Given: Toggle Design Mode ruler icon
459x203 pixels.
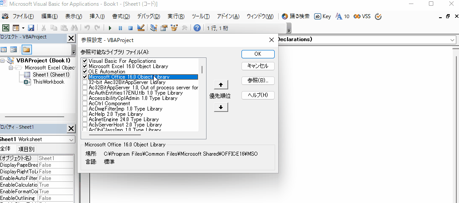Looking at the screenshot, I should pyautogui.click(x=141, y=28).
